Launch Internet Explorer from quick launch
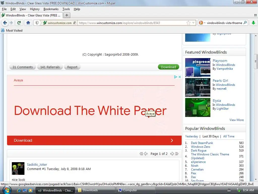Screen dimensions: 258x194 coord(19,190)
